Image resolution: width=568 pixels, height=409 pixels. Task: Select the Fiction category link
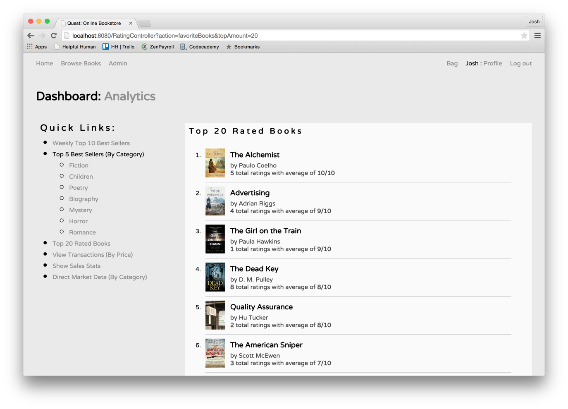79,165
